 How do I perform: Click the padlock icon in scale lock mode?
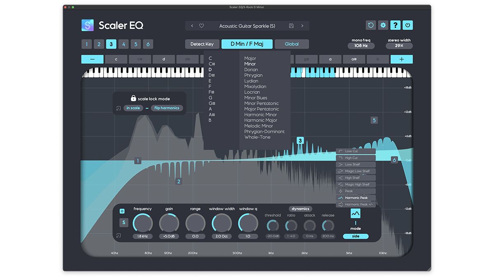[x=133, y=98]
